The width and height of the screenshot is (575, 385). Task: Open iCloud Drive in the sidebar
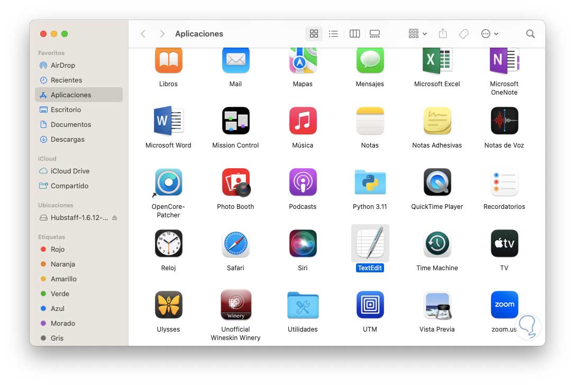(x=79, y=171)
